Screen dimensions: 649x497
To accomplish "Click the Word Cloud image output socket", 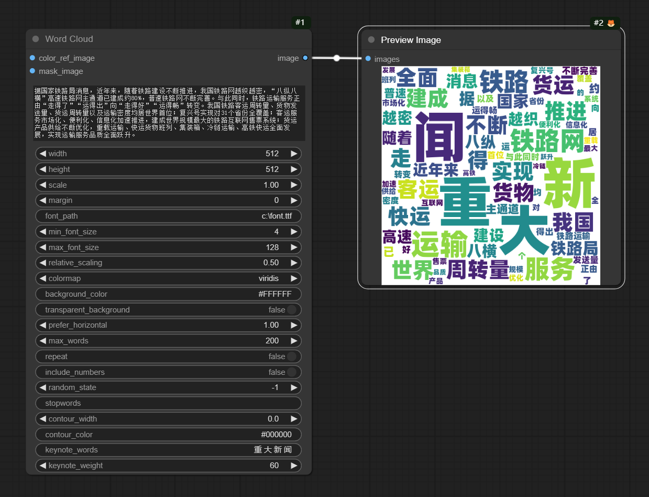I will tap(305, 58).
